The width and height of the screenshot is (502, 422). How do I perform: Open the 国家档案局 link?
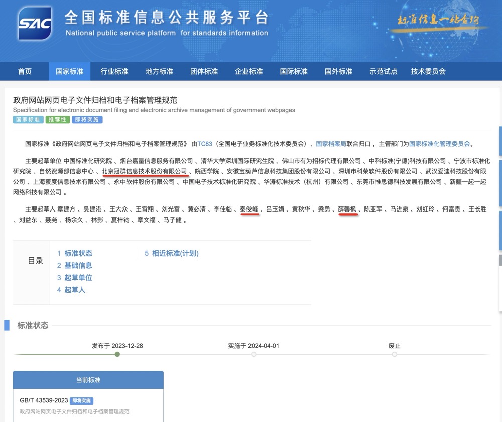pos(331,144)
